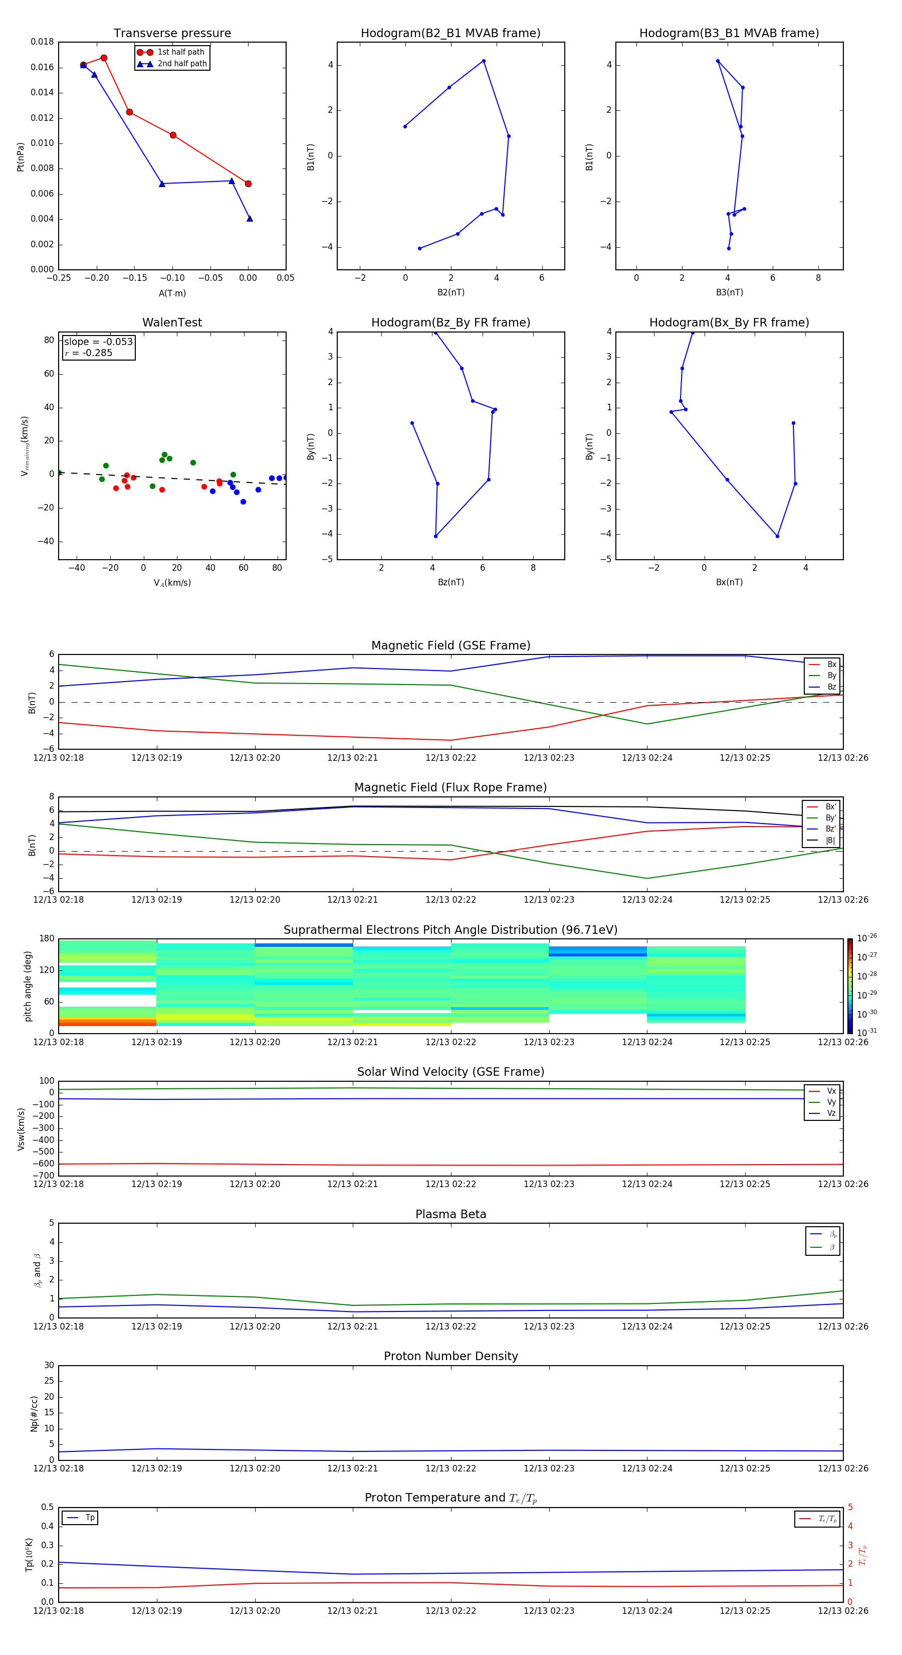Screen dimensions: 902x1655
Task: Select the Vz entry in velocity legend
Action: pyautogui.click(x=822, y=1113)
